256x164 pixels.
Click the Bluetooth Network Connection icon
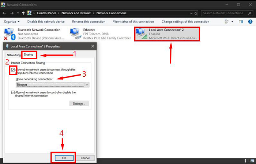tap(9, 34)
